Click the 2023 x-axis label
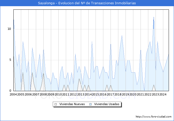Image resolution: width=174 pixels, height=121 pixels. point(155,94)
